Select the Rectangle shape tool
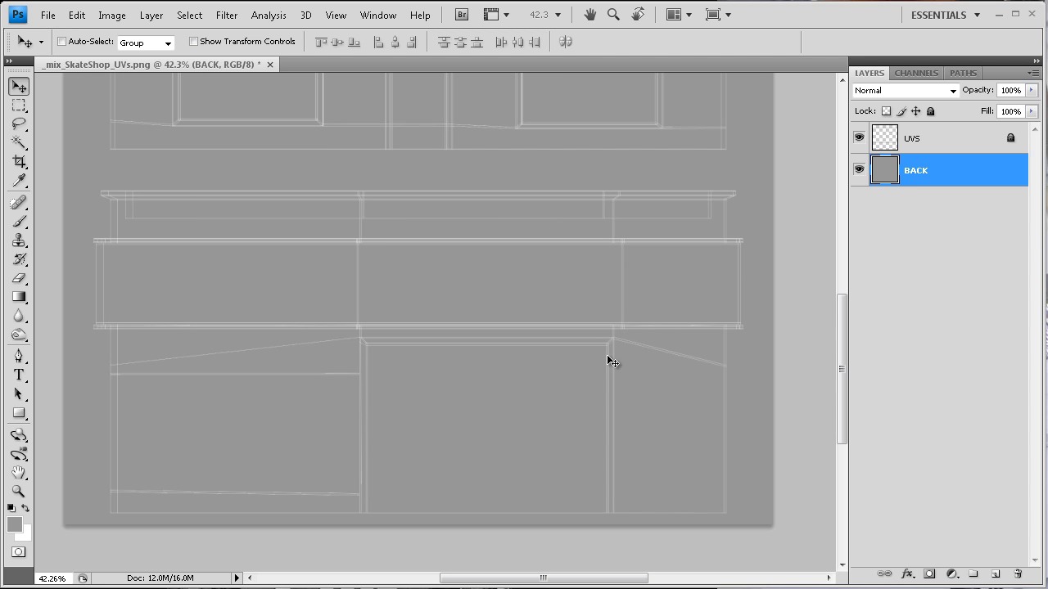 pyautogui.click(x=19, y=413)
